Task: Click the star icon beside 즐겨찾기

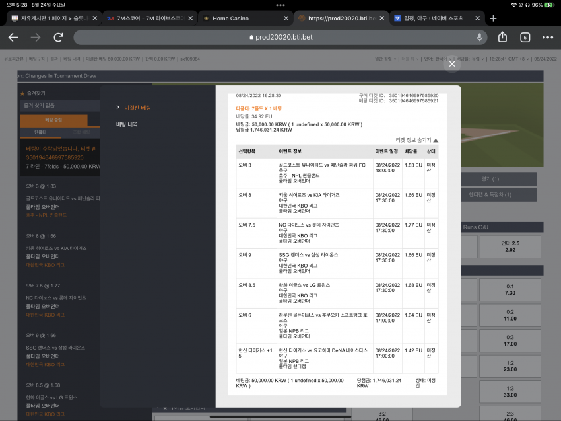Action: click(x=22, y=93)
